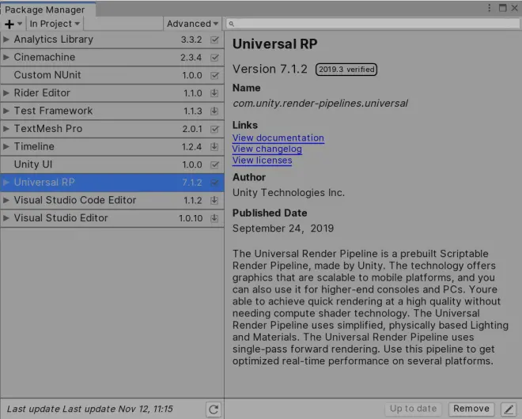Screen dimensions: 522x419
Task: Click Analytics Library installed checkmark icon
Action: [x=214, y=40]
